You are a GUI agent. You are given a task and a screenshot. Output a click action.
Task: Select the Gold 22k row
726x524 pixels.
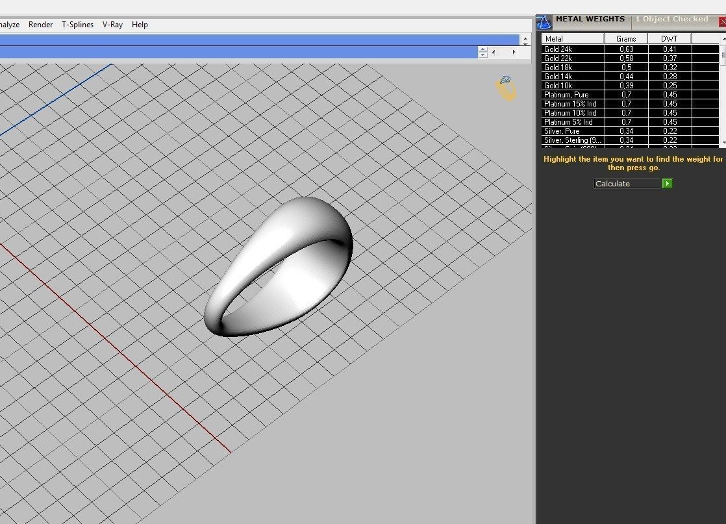coord(631,58)
